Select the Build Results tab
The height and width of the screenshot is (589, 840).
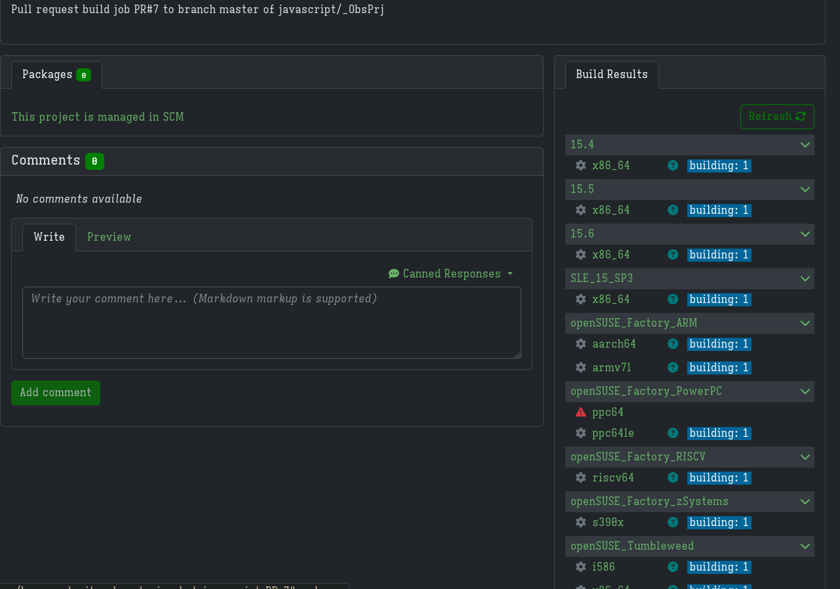click(612, 75)
